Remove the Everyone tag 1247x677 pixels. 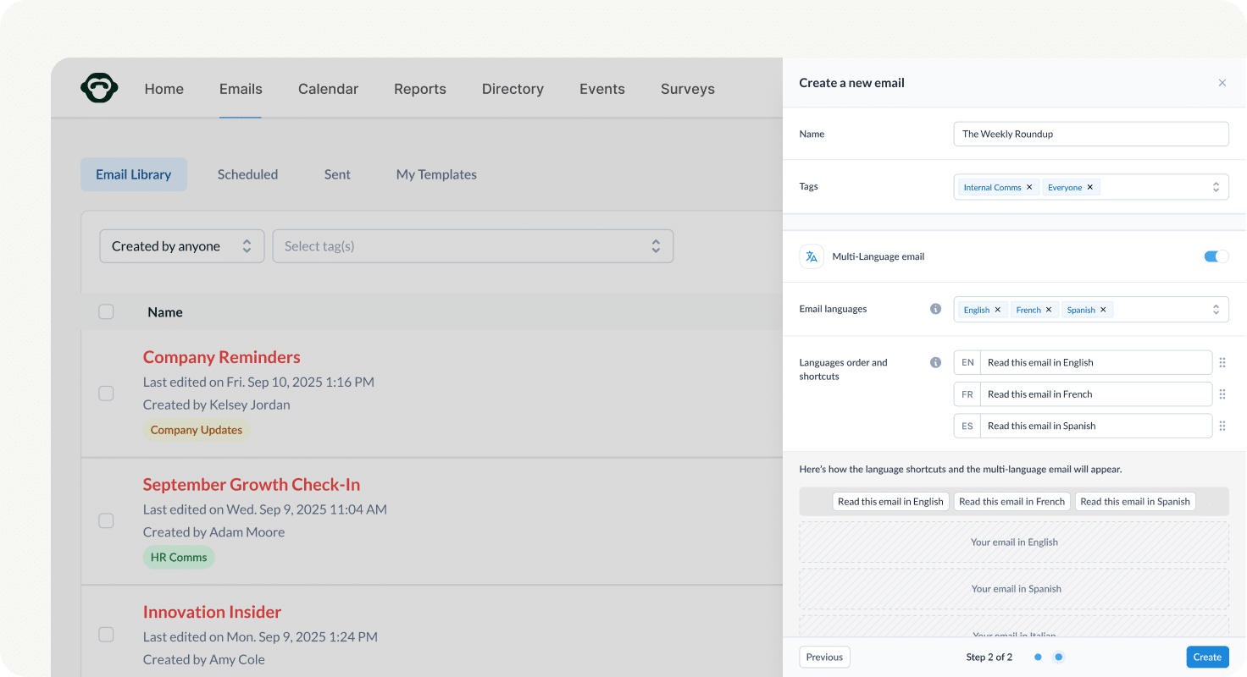click(1090, 186)
